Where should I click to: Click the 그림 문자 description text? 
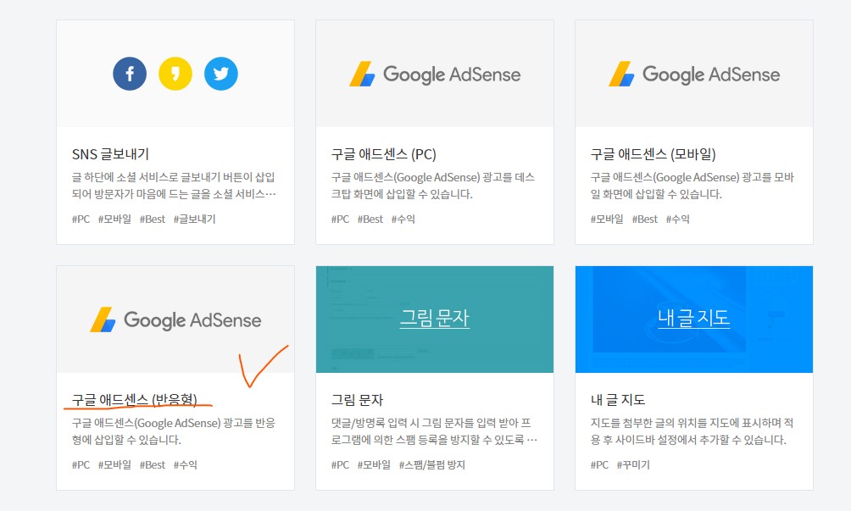point(434,431)
